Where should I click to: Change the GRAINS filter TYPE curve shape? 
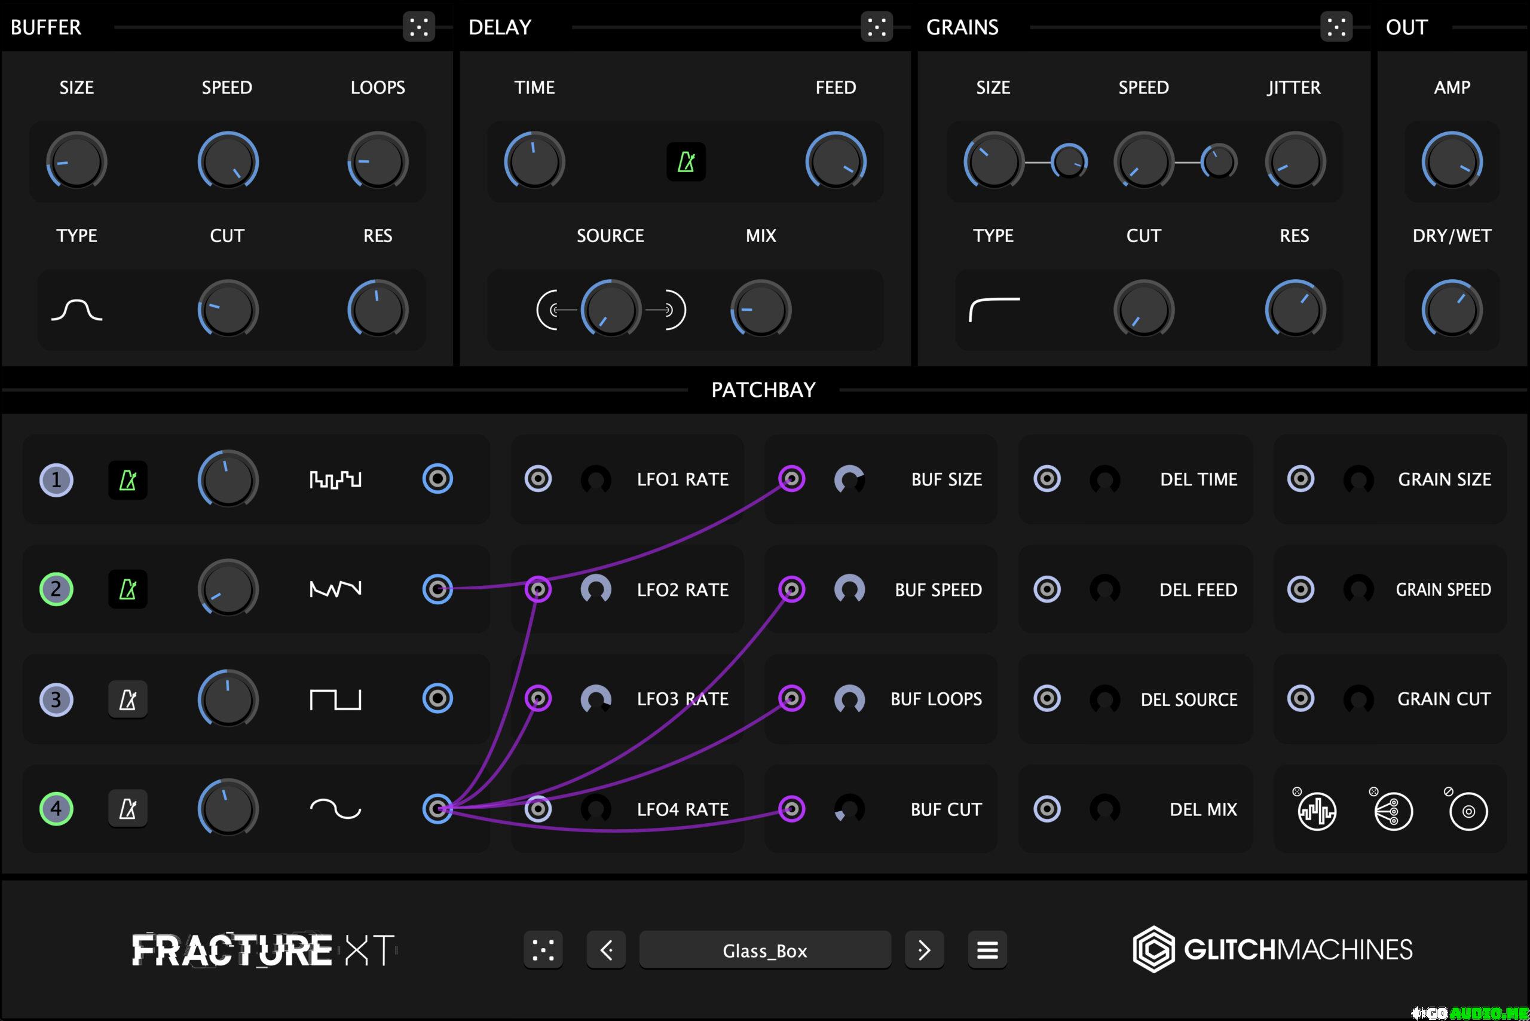(994, 310)
